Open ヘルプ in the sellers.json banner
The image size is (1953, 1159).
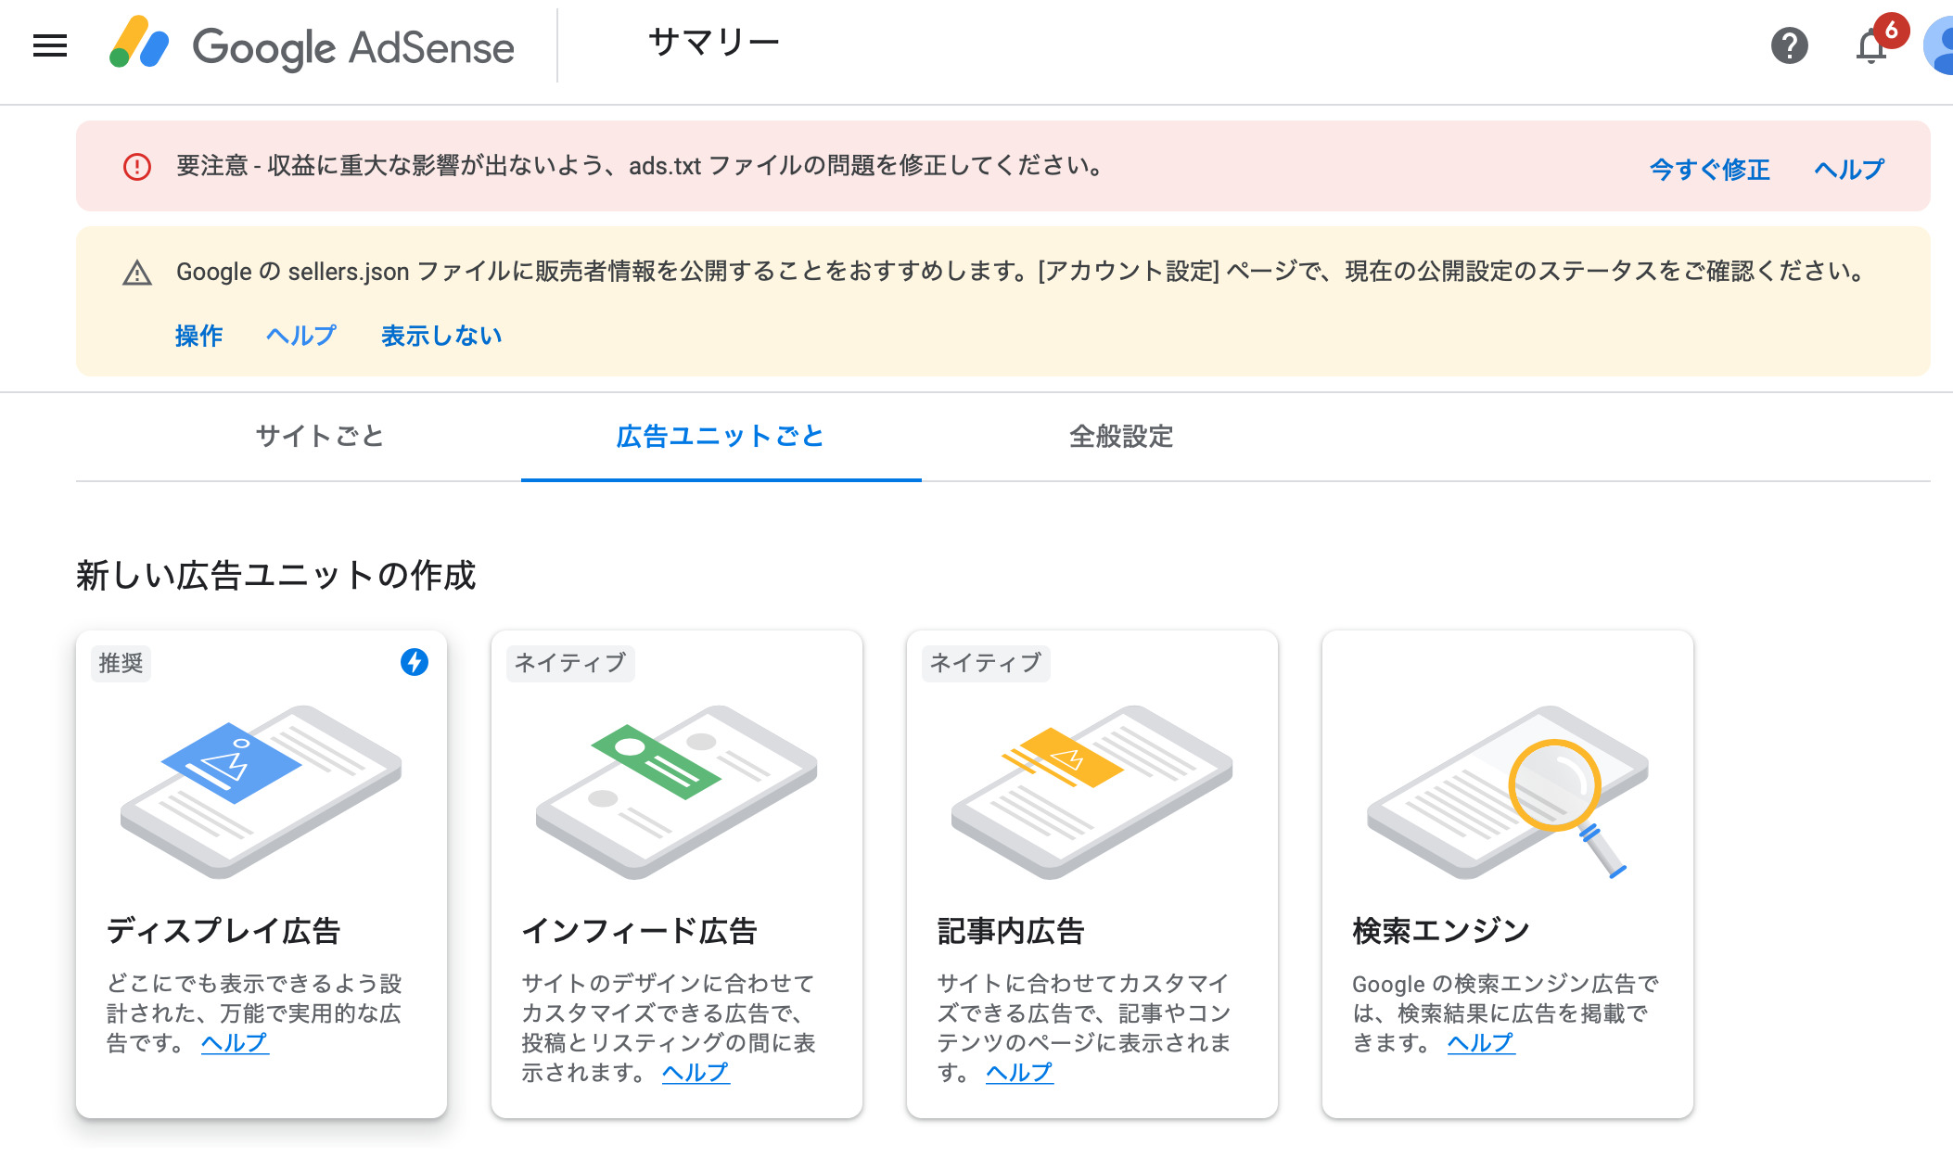301,336
